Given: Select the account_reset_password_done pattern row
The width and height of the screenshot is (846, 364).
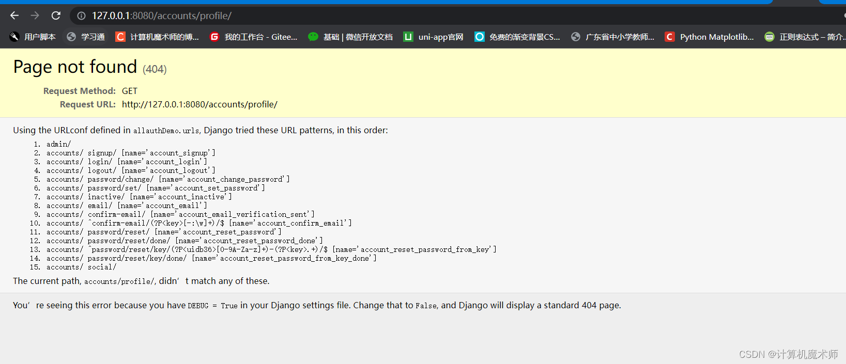Looking at the screenshot, I should click(184, 241).
